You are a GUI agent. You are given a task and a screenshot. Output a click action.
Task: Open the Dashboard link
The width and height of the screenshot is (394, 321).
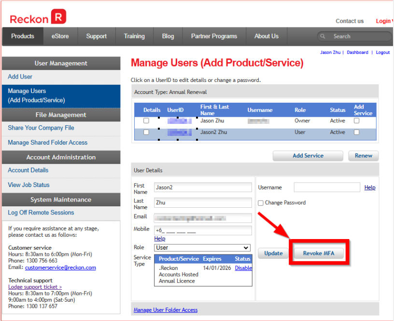357,53
